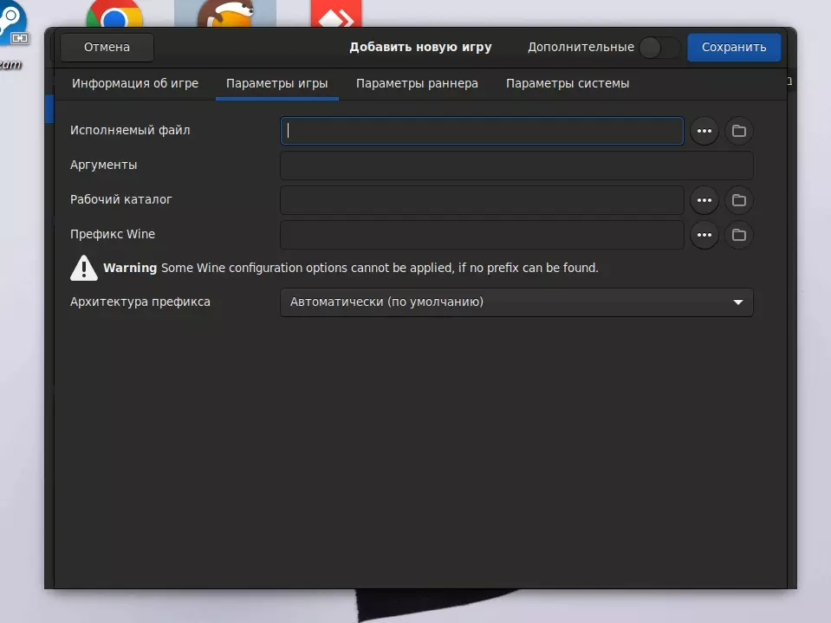The width and height of the screenshot is (831, 623).
Task: Click three-dots button for Рабочий каталог
Action: 704,200
